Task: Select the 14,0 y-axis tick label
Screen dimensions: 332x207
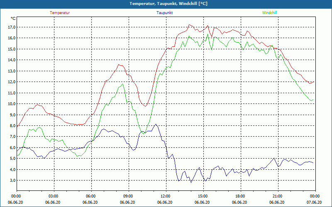Action: (11, 60)
